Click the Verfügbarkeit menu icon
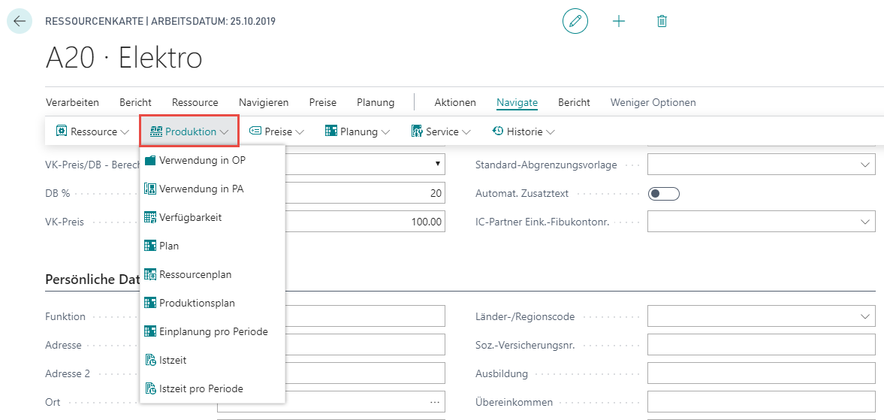This screenshot has height=420, width=884. click(x=150, y=218)
